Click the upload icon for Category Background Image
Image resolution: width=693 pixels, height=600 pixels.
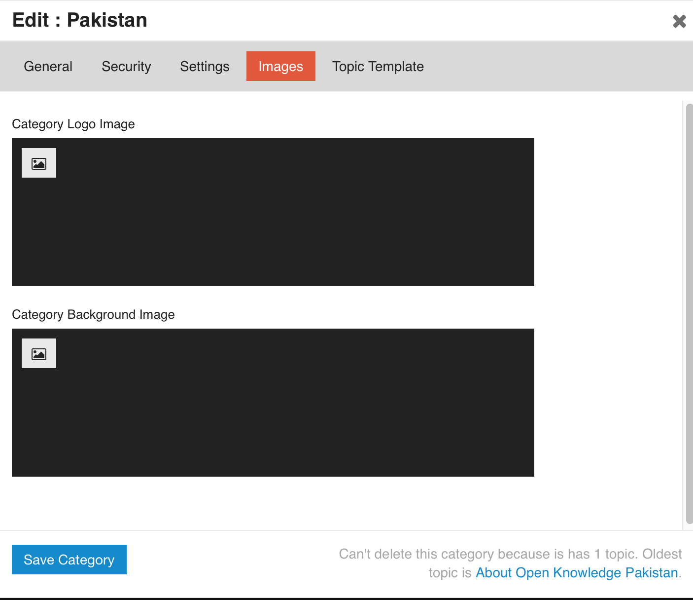[39, 353]
